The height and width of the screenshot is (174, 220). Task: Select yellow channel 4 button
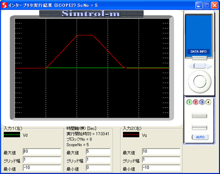pyautogui.click(x=208, y=102)
